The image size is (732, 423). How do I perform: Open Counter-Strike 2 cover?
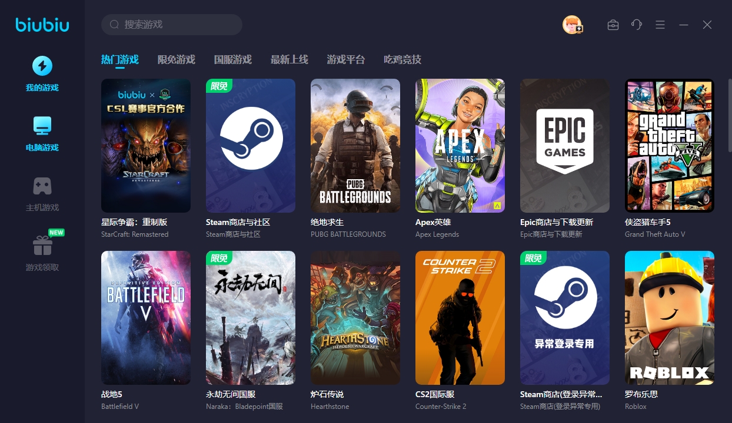click(460, 318)
